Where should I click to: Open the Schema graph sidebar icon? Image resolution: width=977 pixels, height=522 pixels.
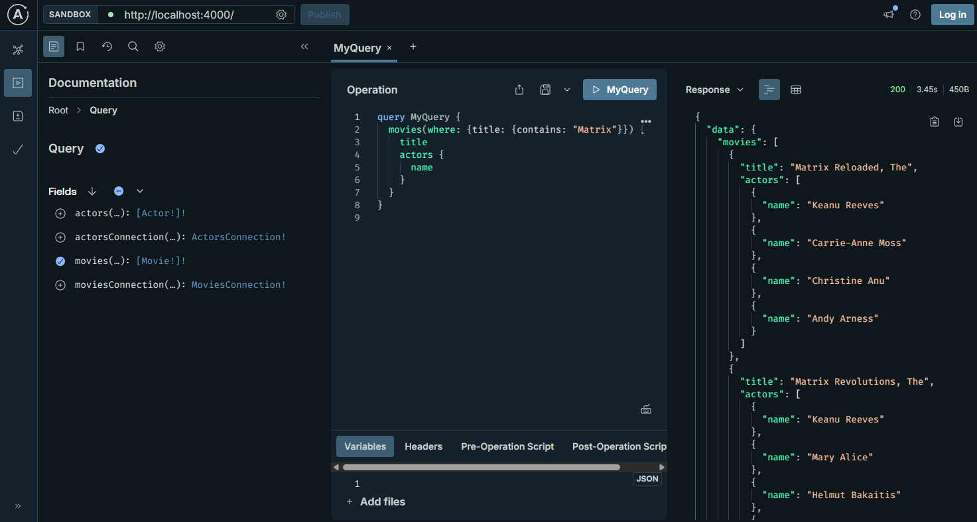(18, 50)
